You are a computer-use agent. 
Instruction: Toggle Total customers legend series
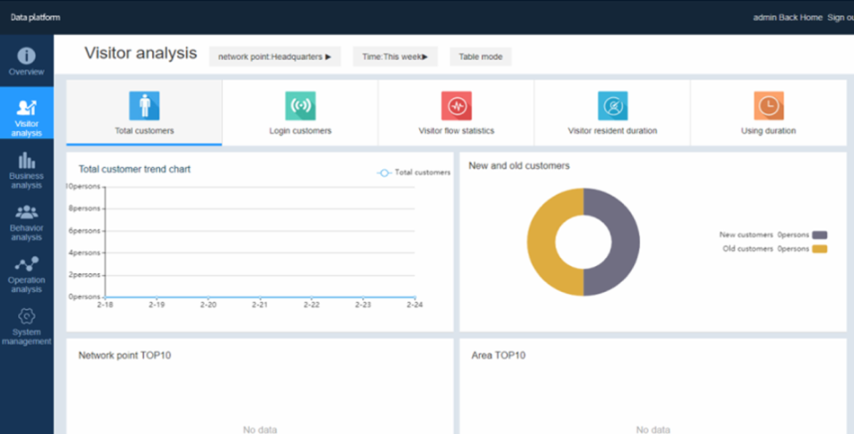click(414, 173)
